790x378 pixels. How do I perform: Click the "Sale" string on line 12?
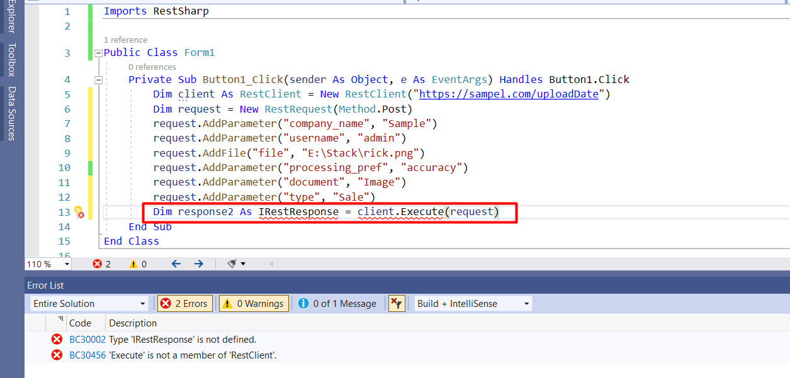pos(351,197)
